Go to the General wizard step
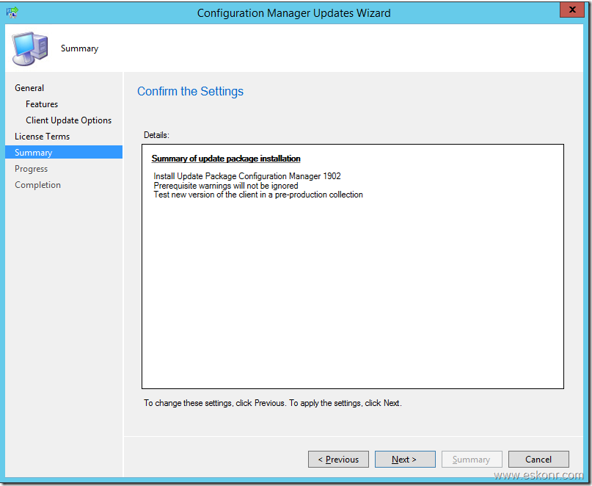 click(x=29, y=88)
